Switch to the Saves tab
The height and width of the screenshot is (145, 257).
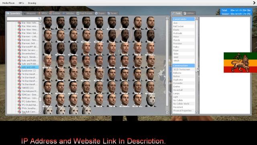click(x=112, y=13)
